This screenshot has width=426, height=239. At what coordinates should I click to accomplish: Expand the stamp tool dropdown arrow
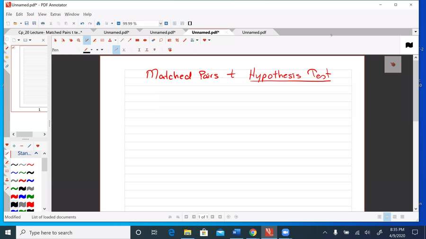coord(115,40)
